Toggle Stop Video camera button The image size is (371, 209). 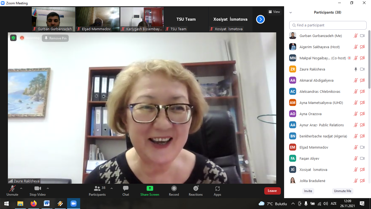click(37, 188)
